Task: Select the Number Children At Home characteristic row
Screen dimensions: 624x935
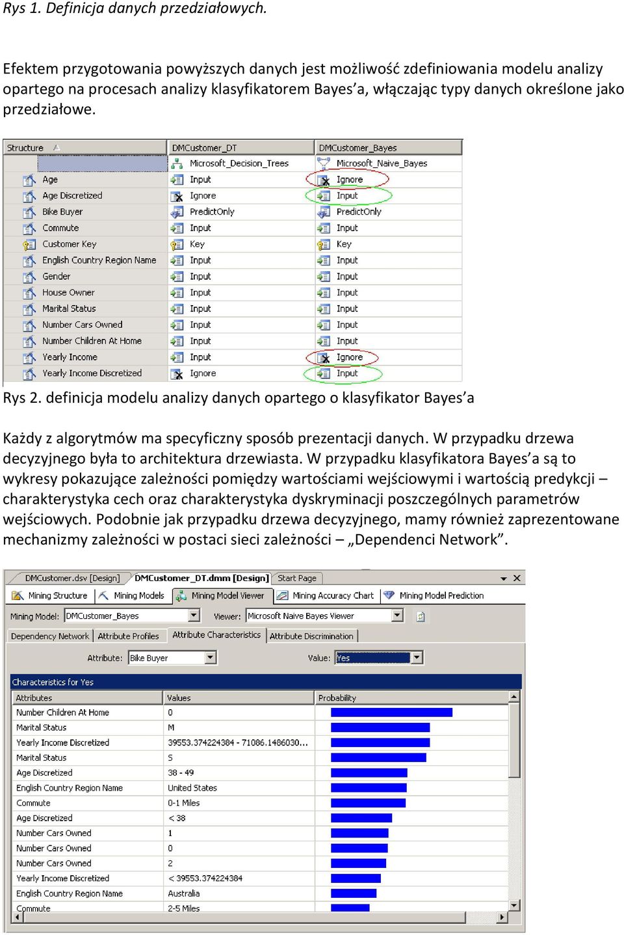Action: click(x=260, y=712)
